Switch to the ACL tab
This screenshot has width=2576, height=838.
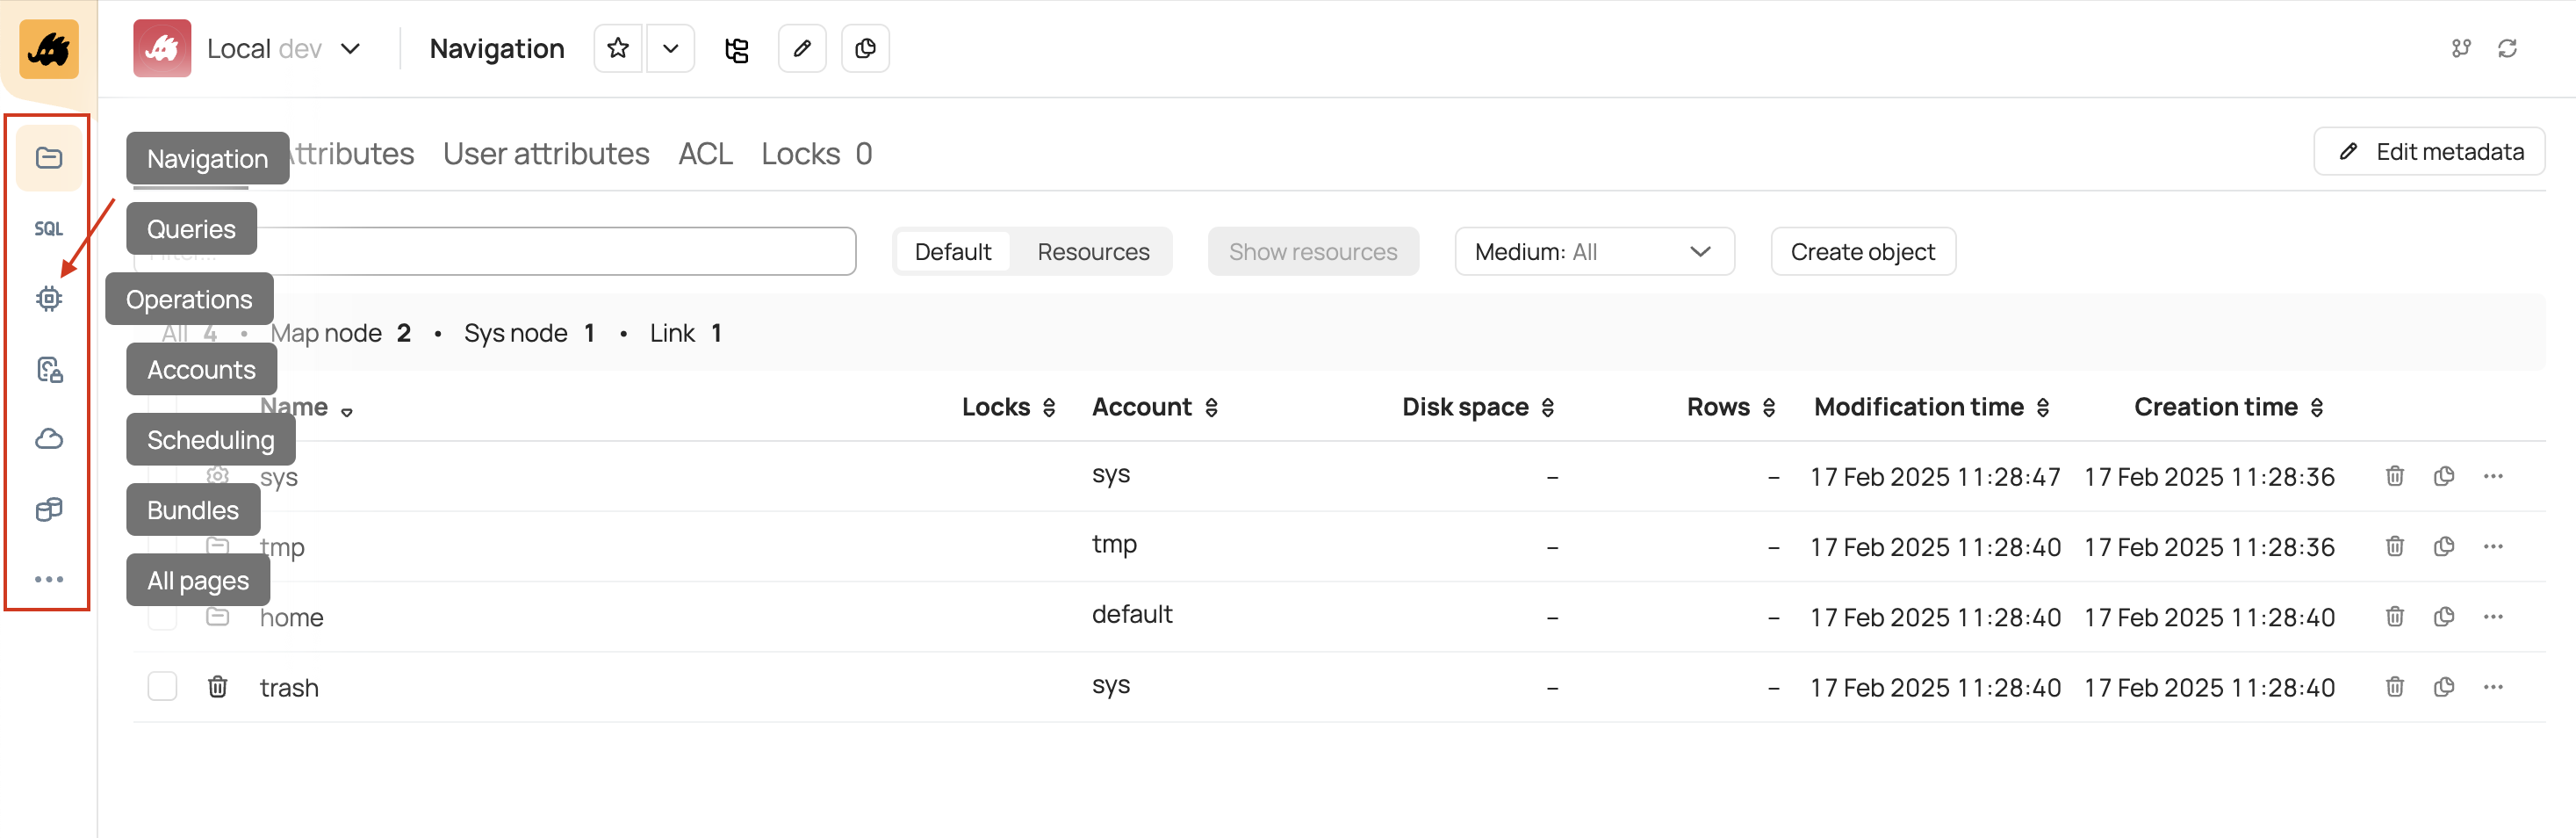pyautogui.click(x=706, y=153)
